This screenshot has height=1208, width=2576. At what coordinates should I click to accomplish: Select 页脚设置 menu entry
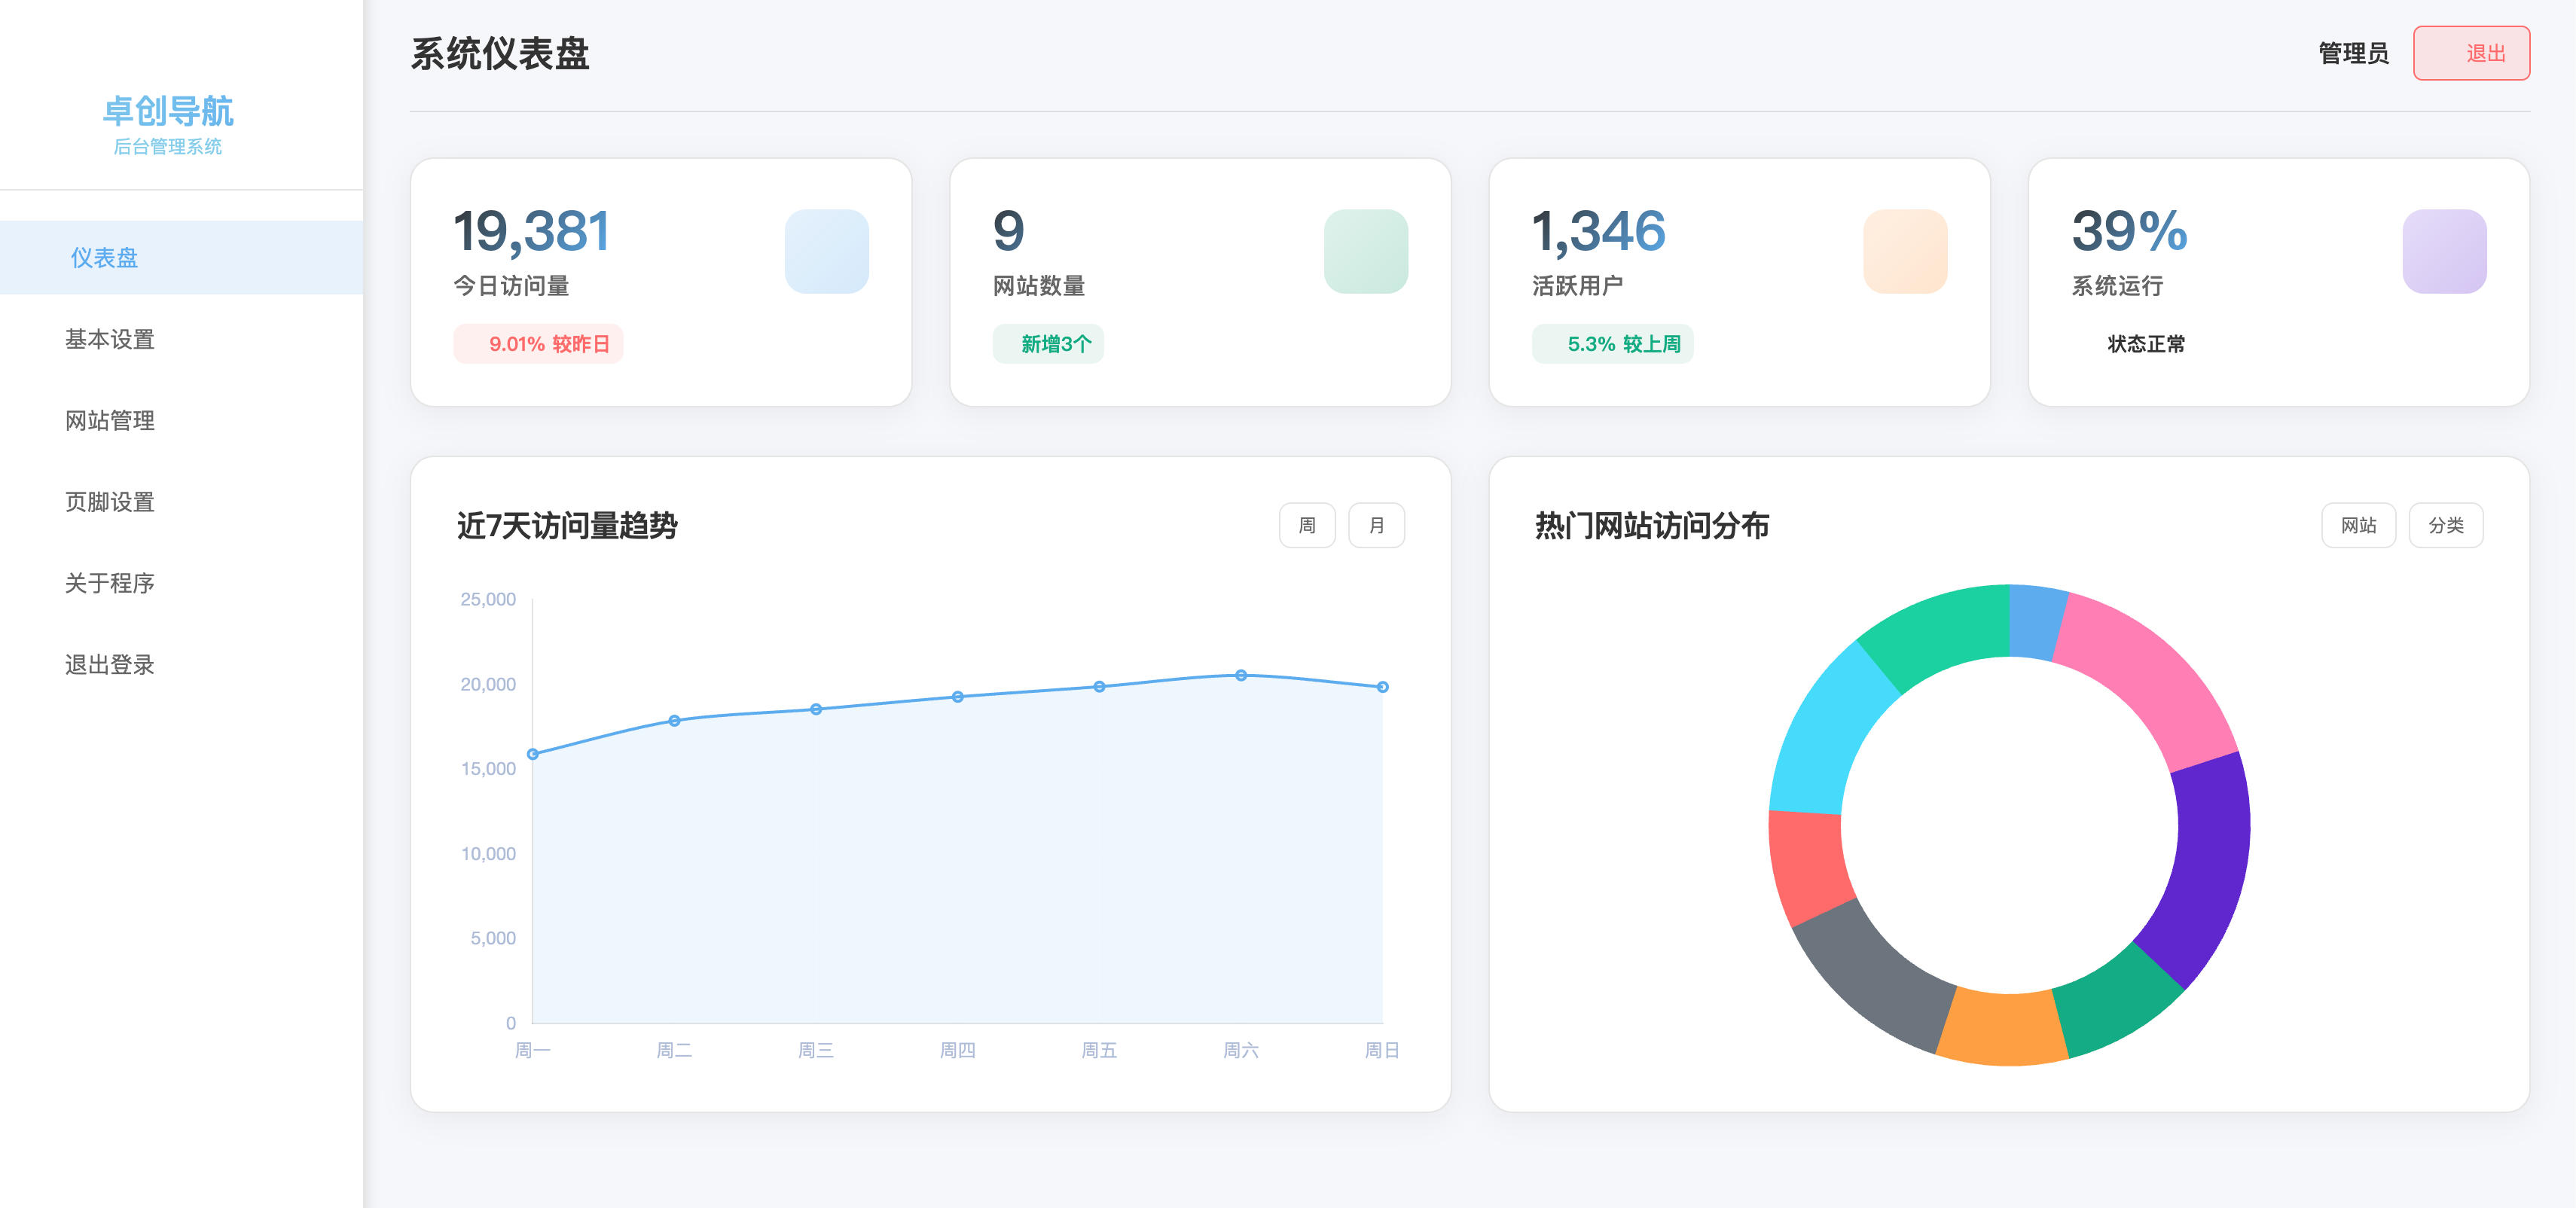point(181,501)
